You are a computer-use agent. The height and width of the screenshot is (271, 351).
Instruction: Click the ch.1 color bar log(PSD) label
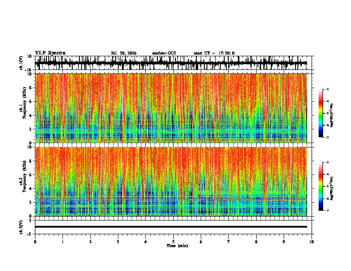(332, 115)
